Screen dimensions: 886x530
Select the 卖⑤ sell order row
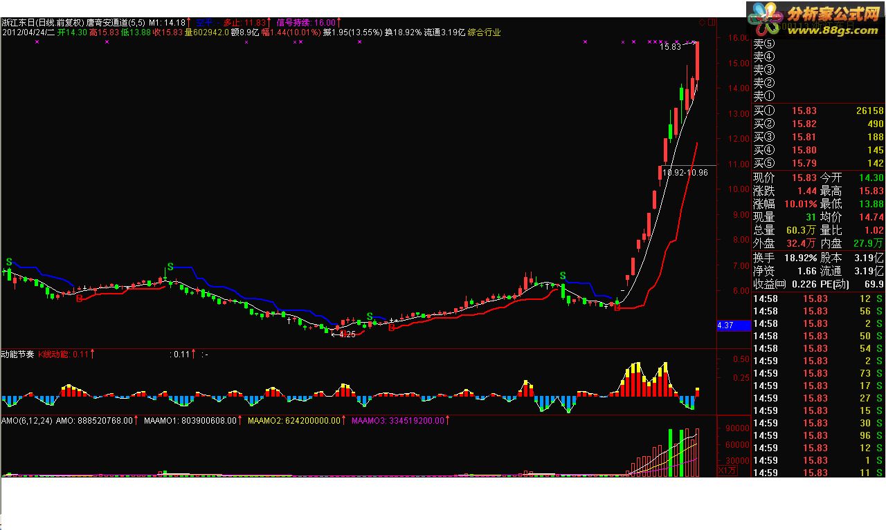coord(819,44)
